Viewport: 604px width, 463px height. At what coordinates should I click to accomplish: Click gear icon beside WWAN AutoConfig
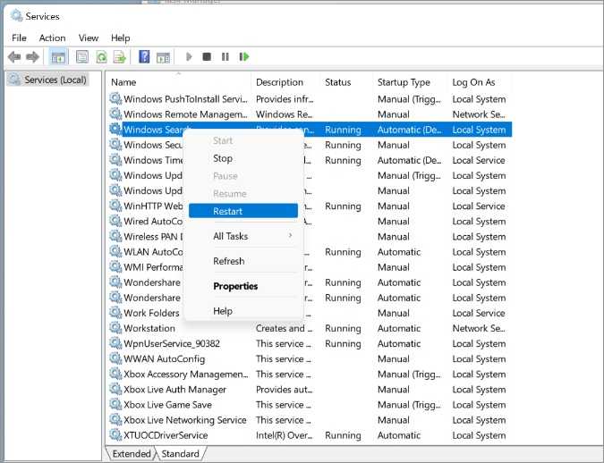point(115,358)
